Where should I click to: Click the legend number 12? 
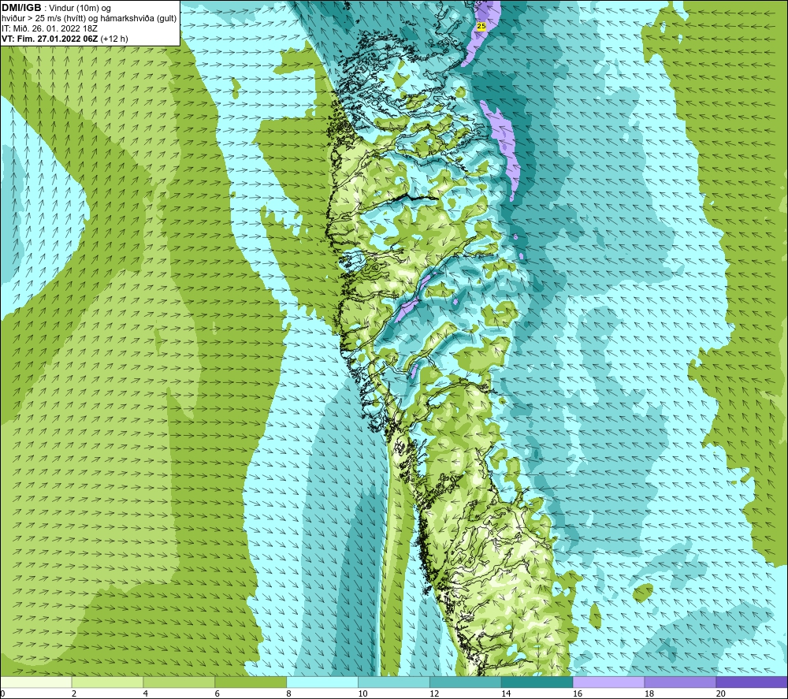coord(434,693)
